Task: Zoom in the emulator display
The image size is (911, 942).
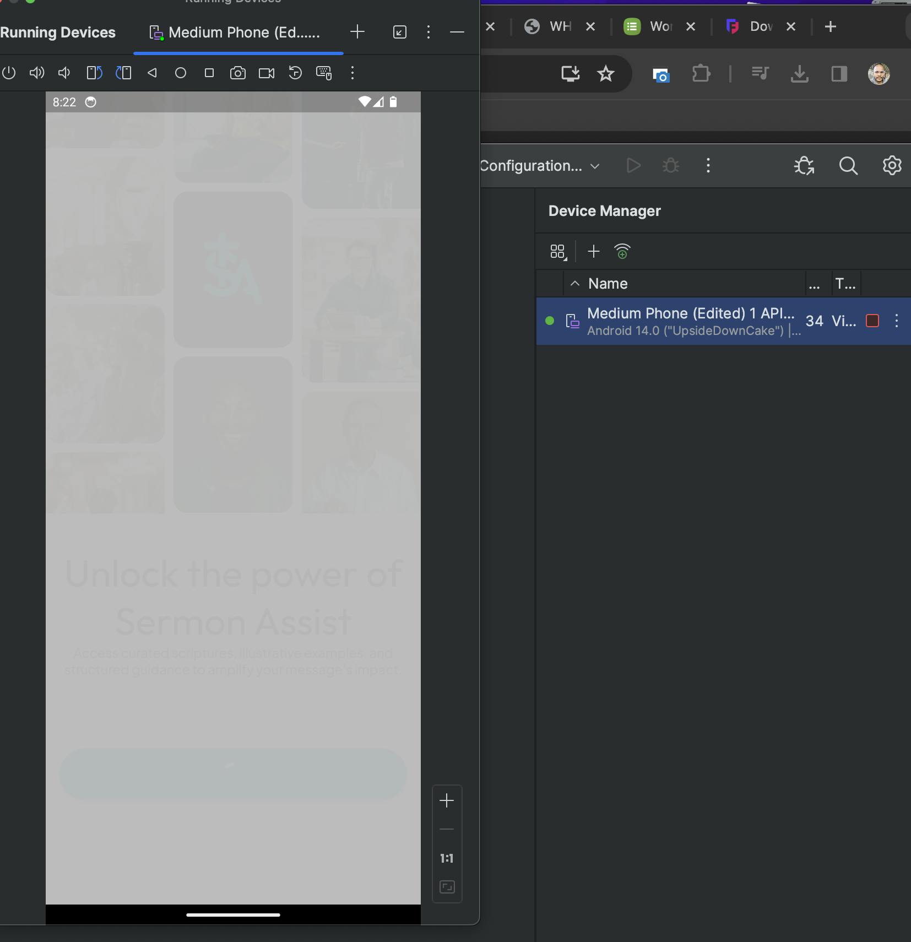Action: point(447,800)
